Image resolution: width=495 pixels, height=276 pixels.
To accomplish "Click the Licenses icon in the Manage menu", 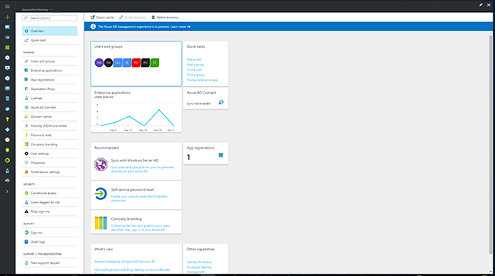I will pos(27,98).
